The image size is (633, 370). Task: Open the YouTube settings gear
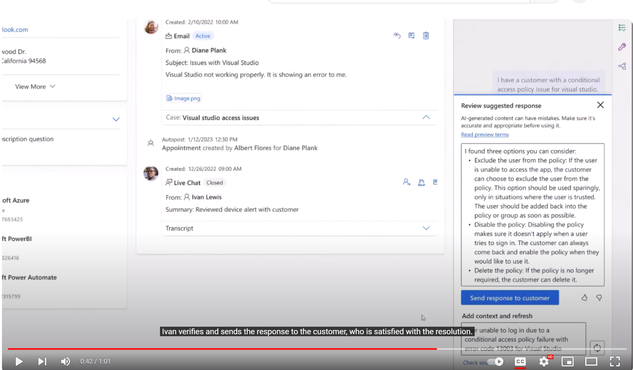pos(544,361)
